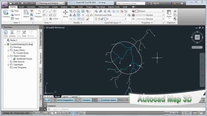Toggle the layer on/off lightbulb
207x116 pixels.
click(96, 19)
